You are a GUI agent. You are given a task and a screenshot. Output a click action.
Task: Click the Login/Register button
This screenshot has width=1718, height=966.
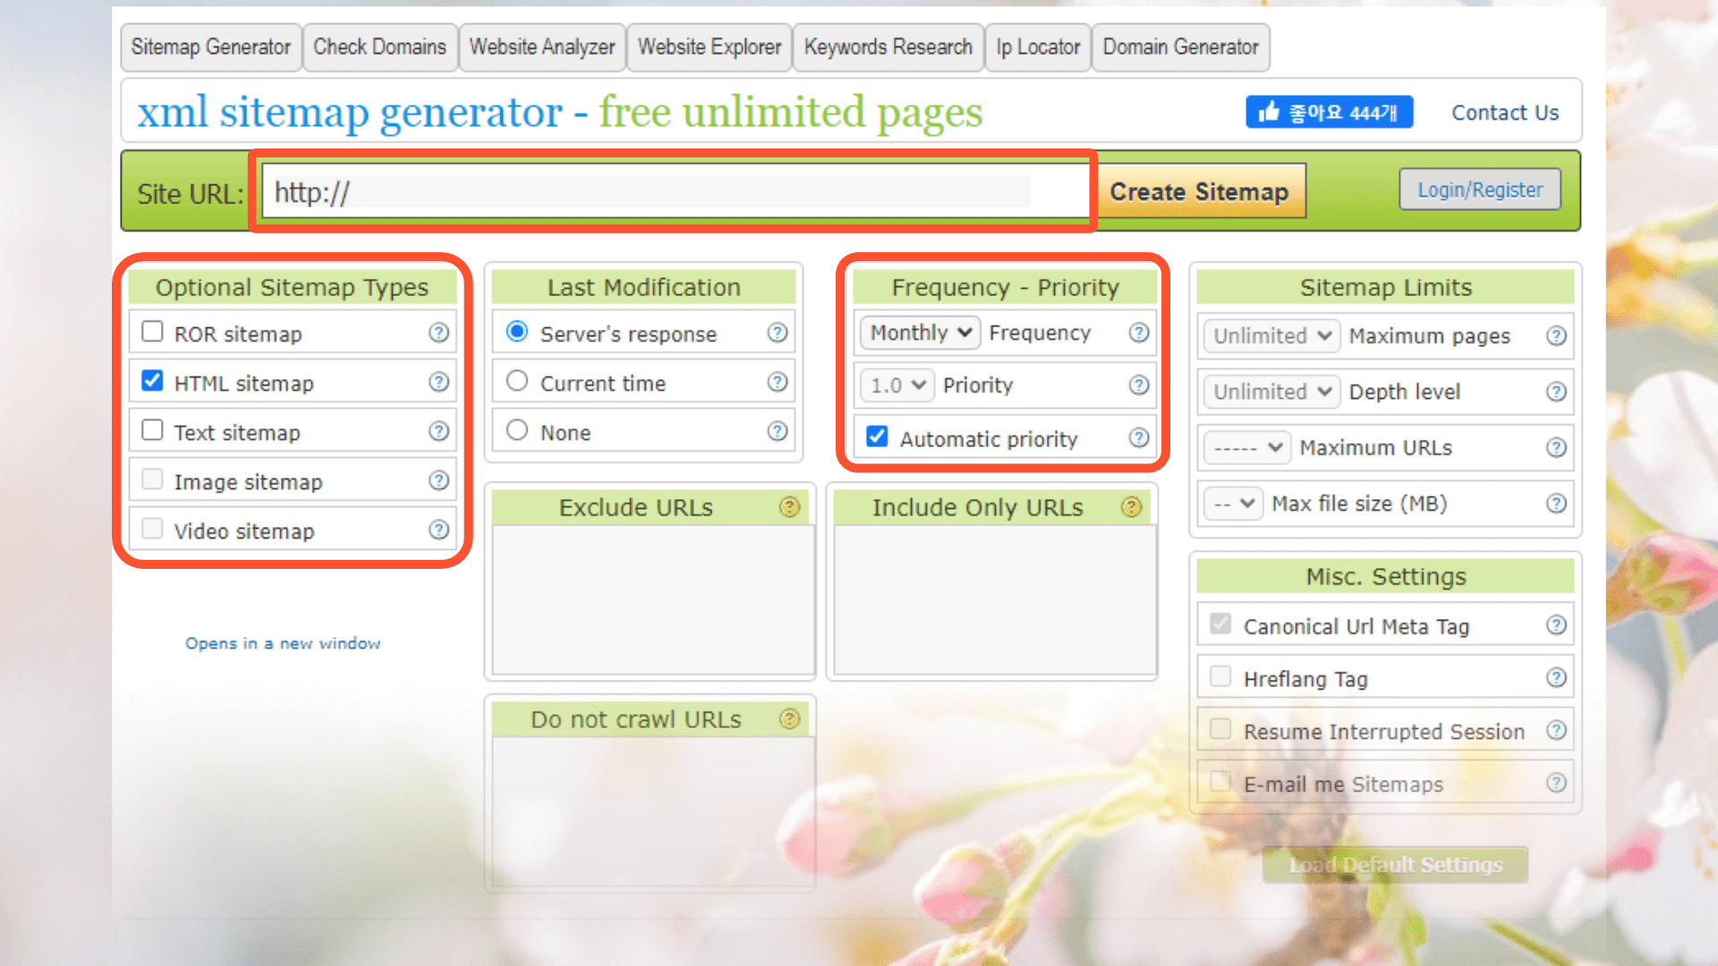[1480, 190]
